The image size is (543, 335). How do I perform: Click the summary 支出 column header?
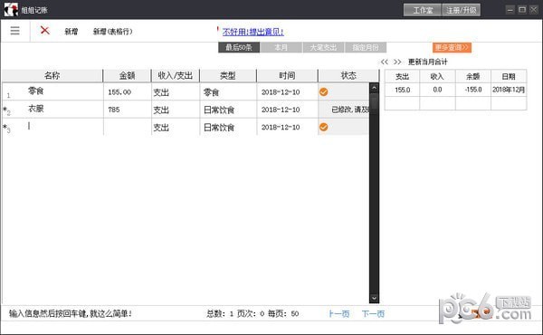click(x=403, y=77)
